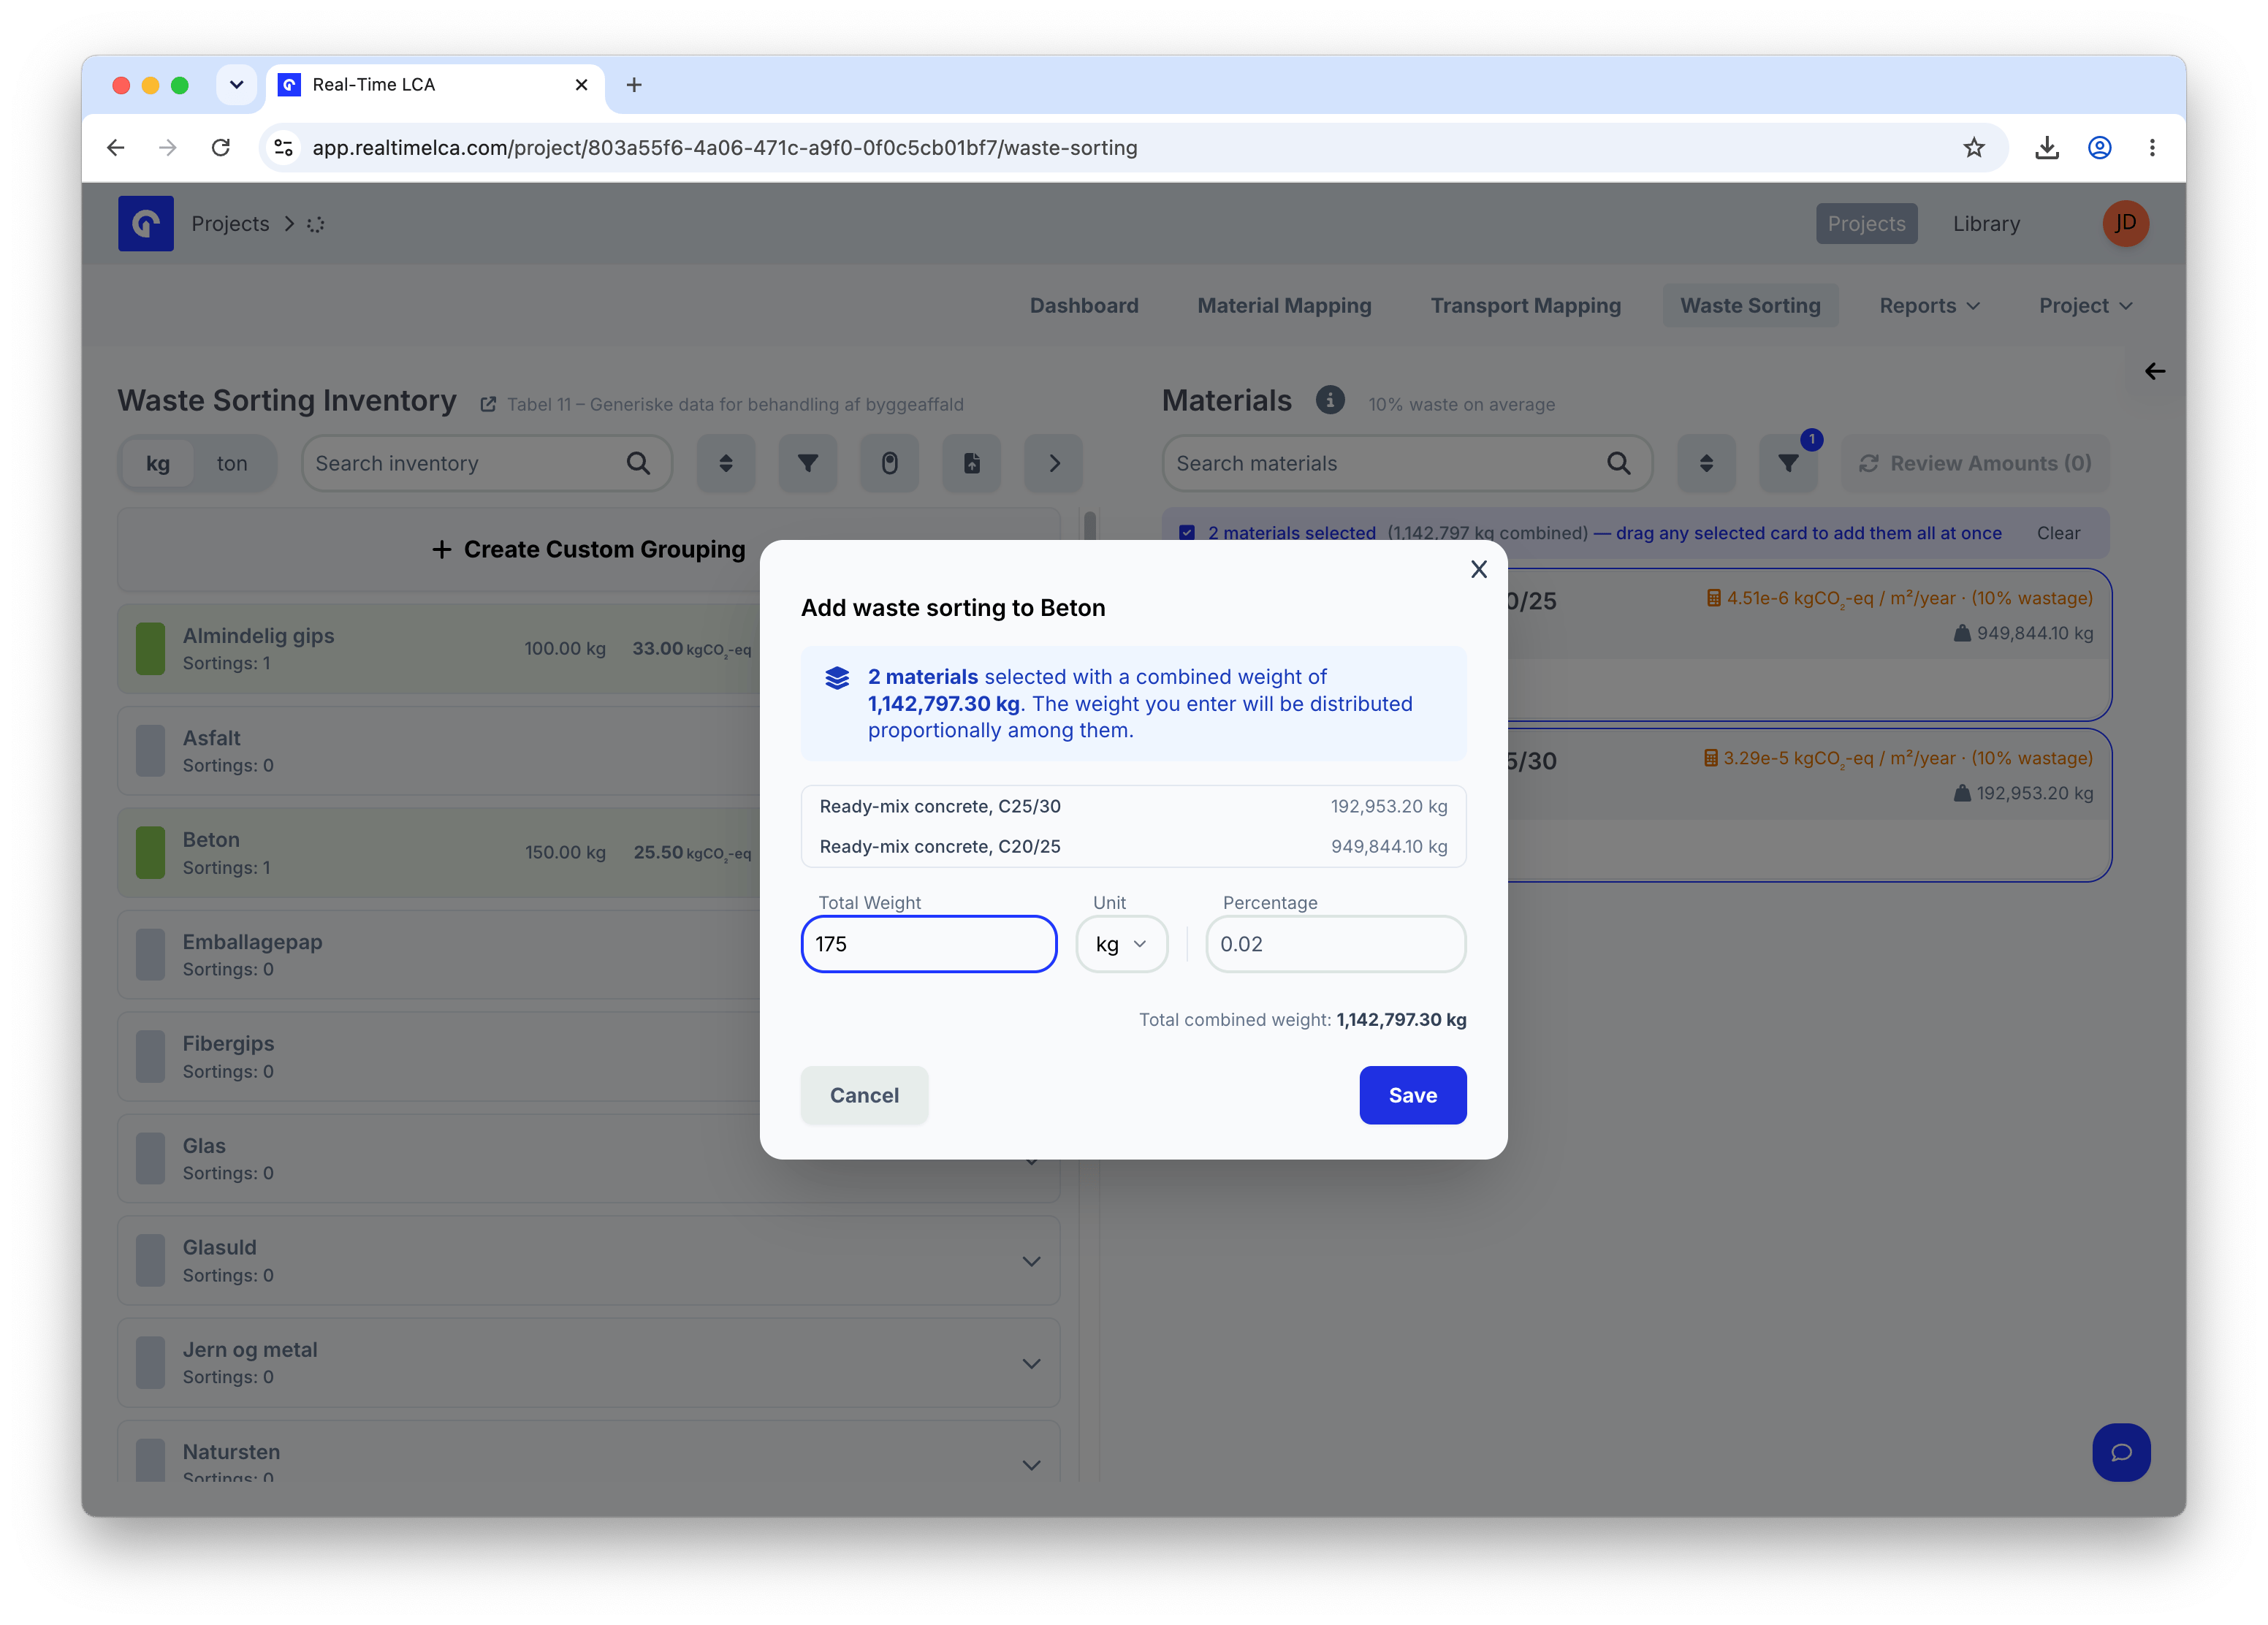
Task: Open the JD user avatar menu
Action: pos(2125,223)
